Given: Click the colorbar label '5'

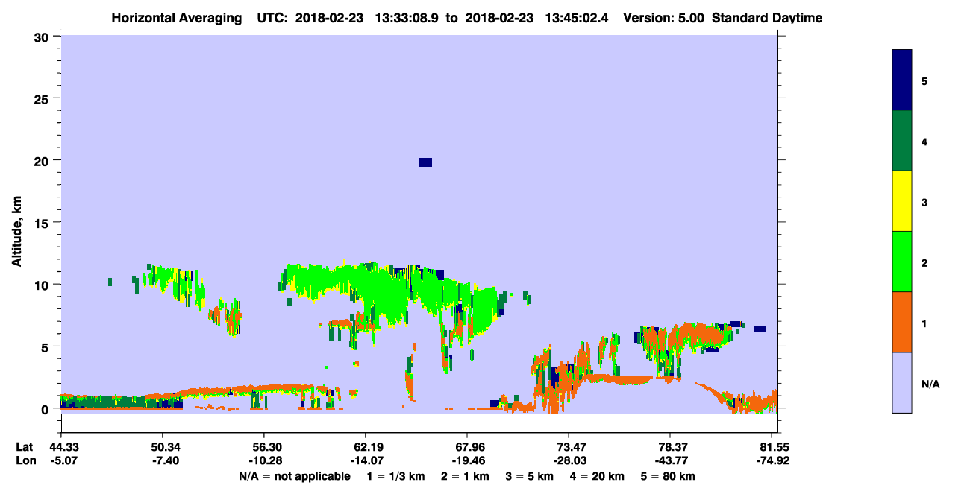Looking at the screenshot, I should tap(924, 80).
